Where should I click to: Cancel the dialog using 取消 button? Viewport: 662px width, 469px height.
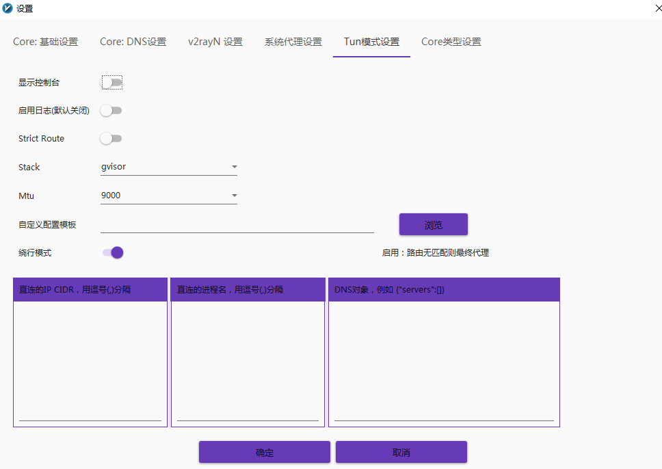coord(401,452)
